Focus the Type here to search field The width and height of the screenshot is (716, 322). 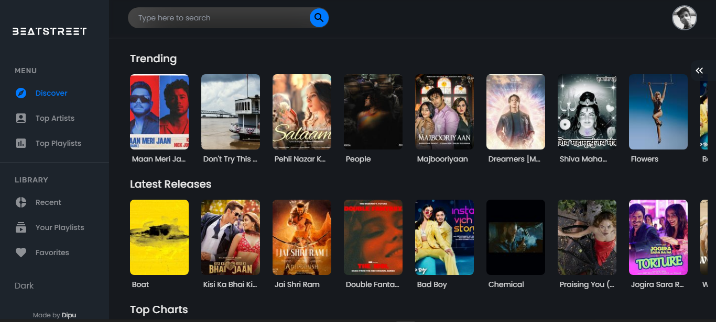point(220,18)
